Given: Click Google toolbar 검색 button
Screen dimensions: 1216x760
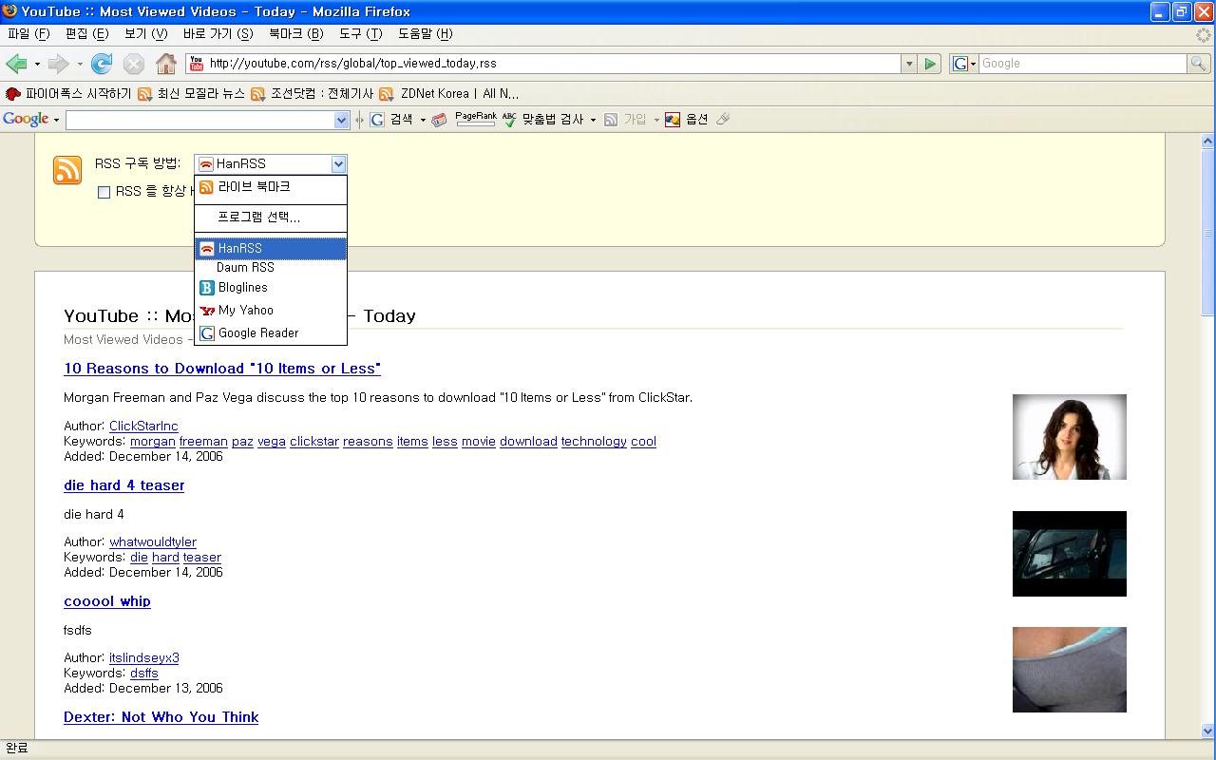Looking at the screenshot, I should click(391, 119).
